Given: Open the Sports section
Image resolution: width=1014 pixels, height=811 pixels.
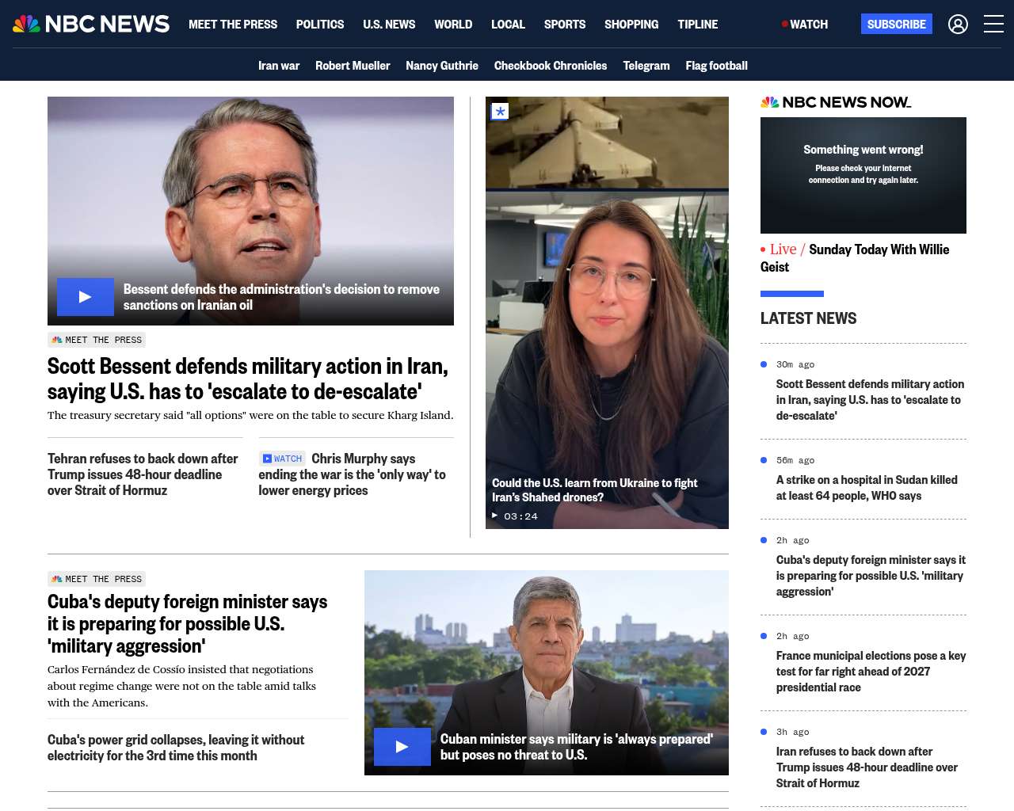Looking at the screenshot, I should coord(565,25).
